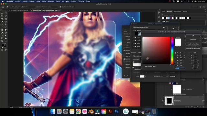
Task: Click the Home icon in options bar
Action: (x=3, y=7)
